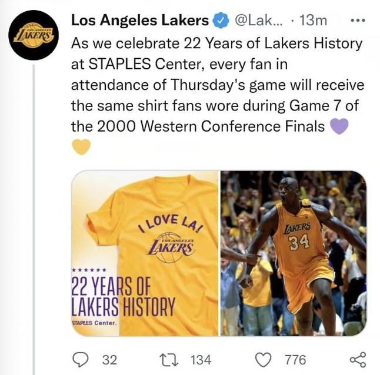The image size is (380, 375).
Task: Like the tweet with the heart icon
Action: click(x=265, y=359)
